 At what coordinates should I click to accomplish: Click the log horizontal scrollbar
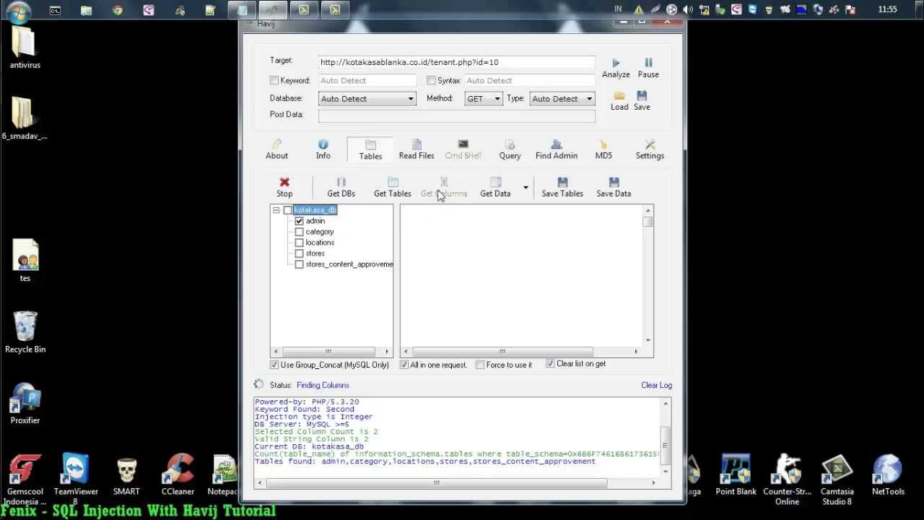coord(456,482)
